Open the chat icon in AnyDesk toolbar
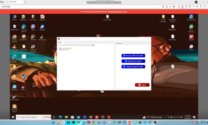Viewport: 208px width, 125px height. pyautogui.click(x=190, y=6)
